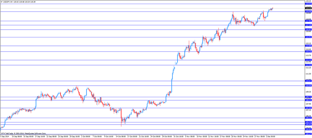This screenshot has width=312, height=138.
Task: Select the 110.67 horizontal level label
Action: pos(308,81)
